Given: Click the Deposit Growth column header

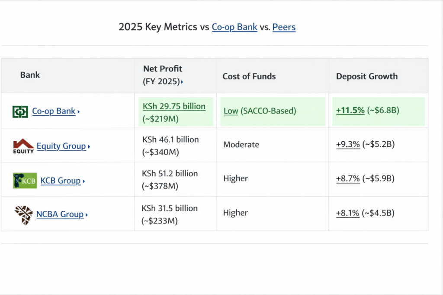Looking at the screenshot, I should [x=366, y=76].
